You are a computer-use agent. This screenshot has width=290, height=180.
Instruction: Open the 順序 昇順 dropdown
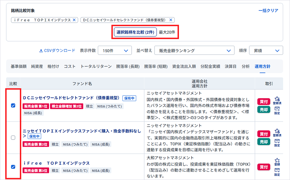pyautogui.click(x=266, y=51)
